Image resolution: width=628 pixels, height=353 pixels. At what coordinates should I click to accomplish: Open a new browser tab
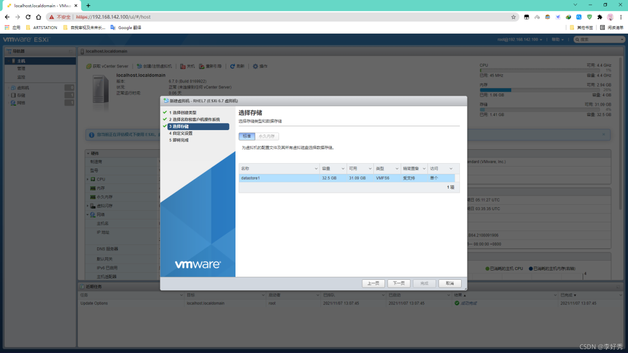tap(88, 6)
